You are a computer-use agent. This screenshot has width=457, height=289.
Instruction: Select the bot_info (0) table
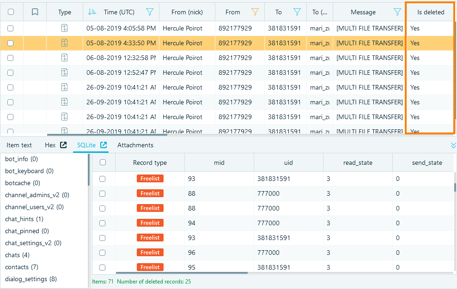pos(22,159)
